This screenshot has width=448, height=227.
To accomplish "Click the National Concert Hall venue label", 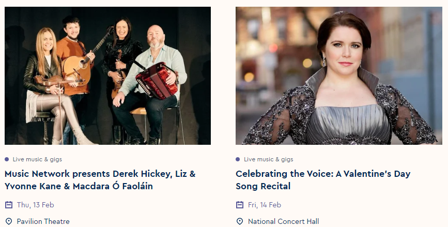I will tap(283, 221).
